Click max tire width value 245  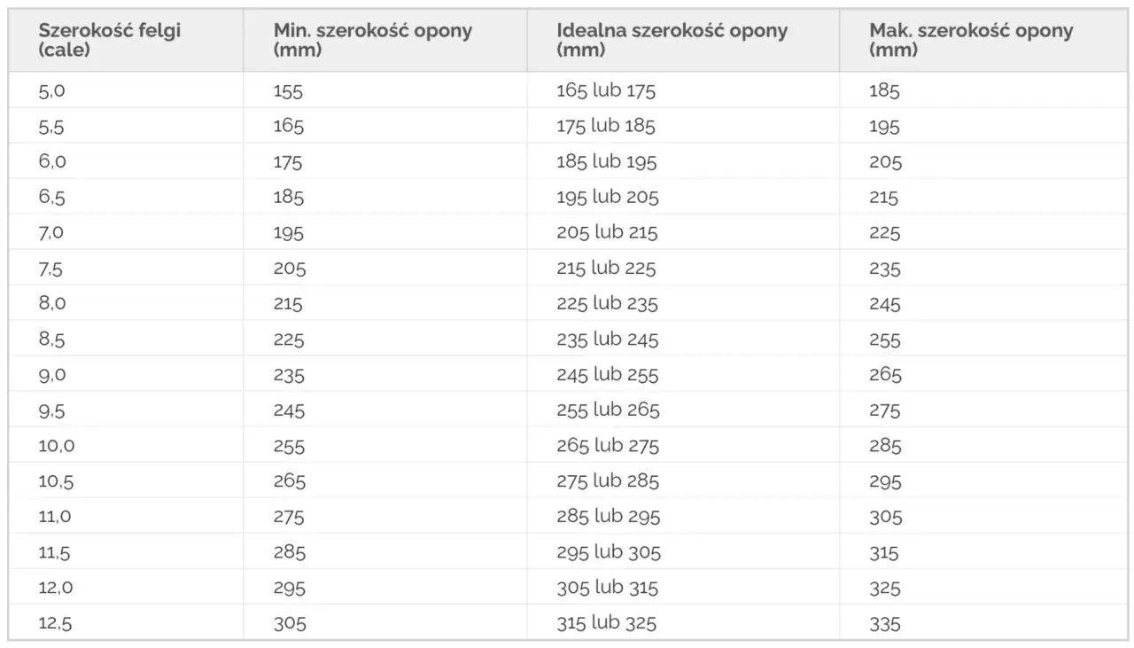884,304
